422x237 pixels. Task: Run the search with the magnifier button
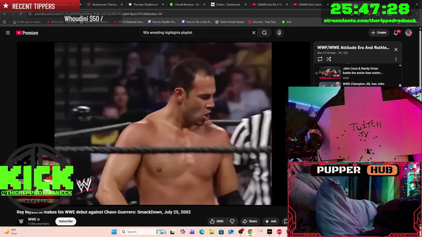[264, 33]
